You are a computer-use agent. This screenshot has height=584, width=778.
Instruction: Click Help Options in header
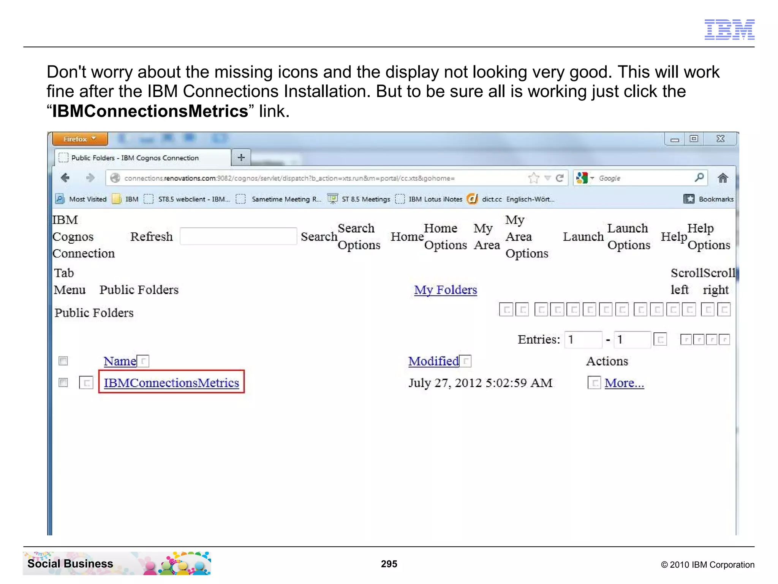click(709, 236)
